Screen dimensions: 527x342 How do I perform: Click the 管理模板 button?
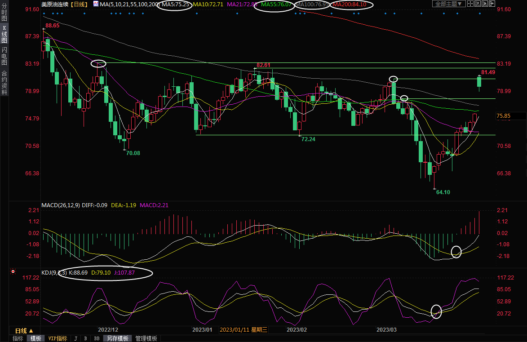pos(146,338)
